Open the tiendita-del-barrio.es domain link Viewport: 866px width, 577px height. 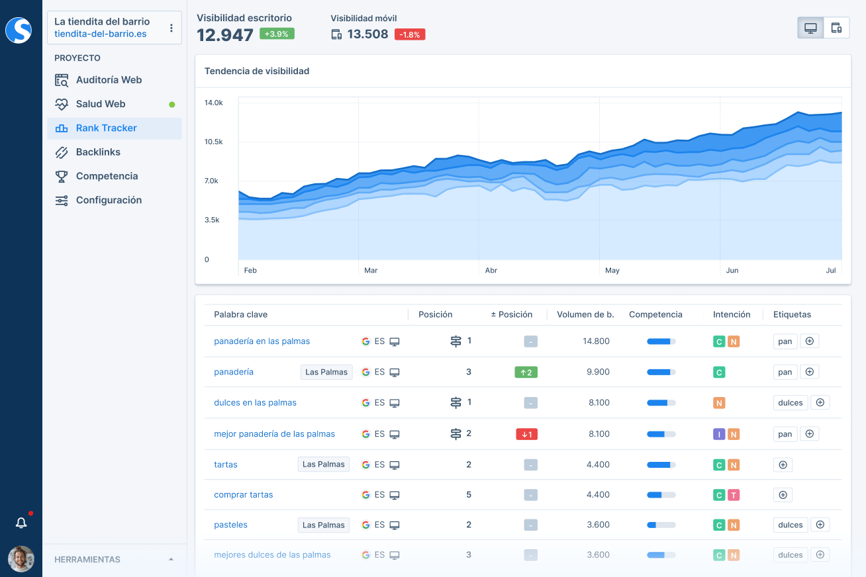[101, 34]
